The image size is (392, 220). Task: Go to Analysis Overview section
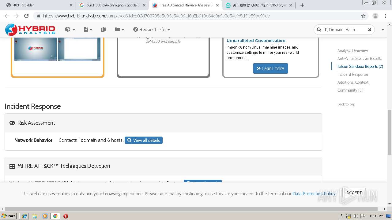pos(352,50)
